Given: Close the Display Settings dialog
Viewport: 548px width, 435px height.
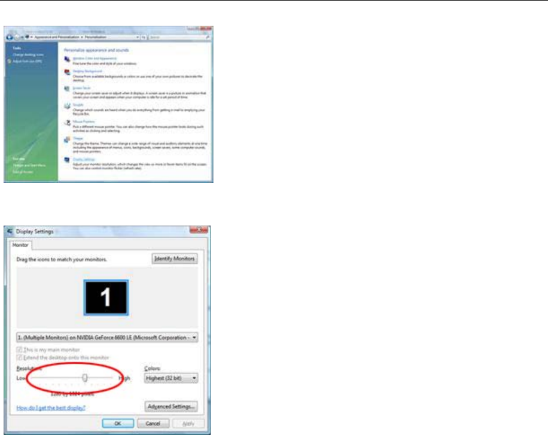Looking at the screenshot, I should pyautogui.click(x=199, y=230).
